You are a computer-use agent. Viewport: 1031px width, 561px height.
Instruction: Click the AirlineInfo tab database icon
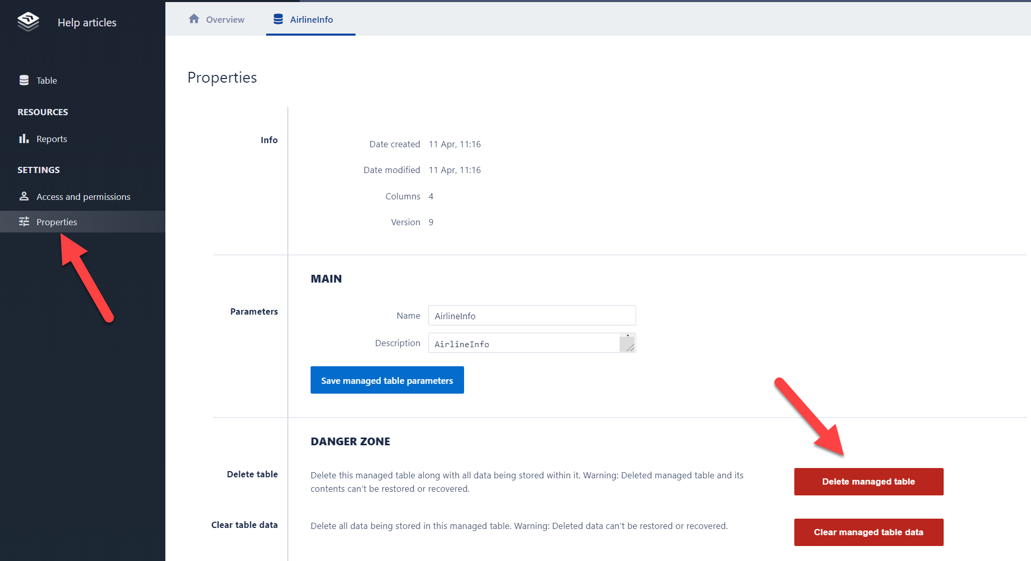pyautogui.click(x=278, y=19)
